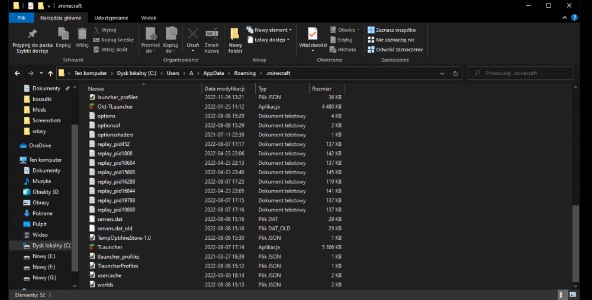Open Właściwości properties icon
This screenshot has width=592, height=300.
[x=313, y=34]
